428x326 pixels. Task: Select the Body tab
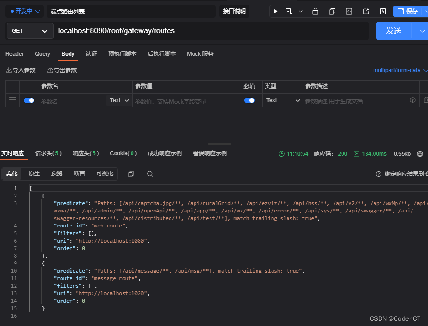pyautogui.click(x=68, y=53)
